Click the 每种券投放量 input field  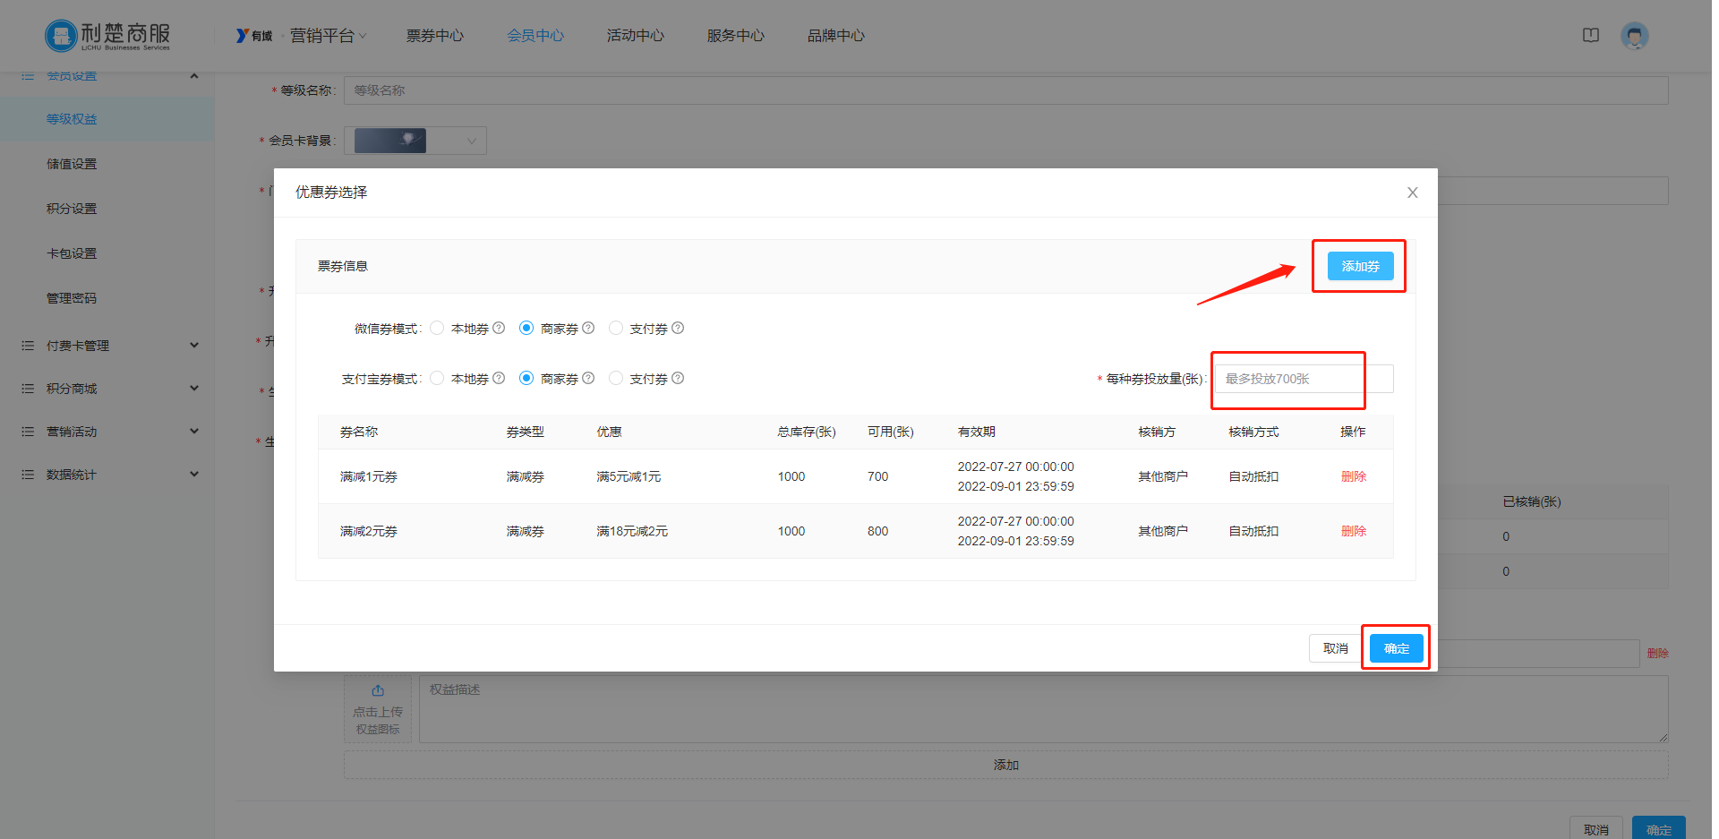pos(1304,379)
